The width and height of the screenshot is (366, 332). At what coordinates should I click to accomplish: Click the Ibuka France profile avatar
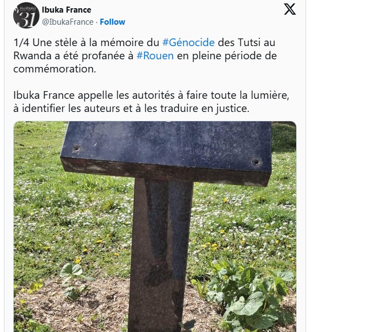26,15
